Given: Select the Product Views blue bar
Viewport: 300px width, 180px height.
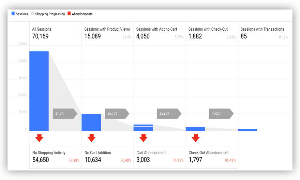Looking at the screenshot, I should (x=91, y=122).
